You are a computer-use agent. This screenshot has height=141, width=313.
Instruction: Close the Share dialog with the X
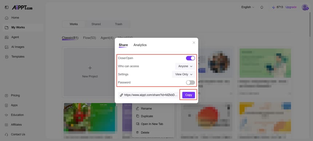(194, 43)
